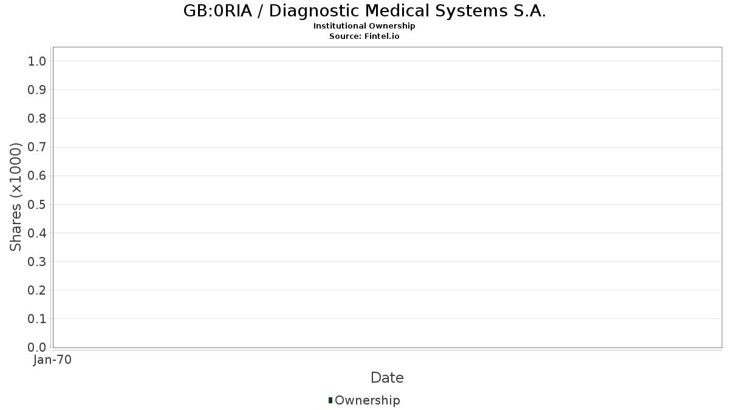Click the 1.0 y-axis tick label

click(37, 61)
